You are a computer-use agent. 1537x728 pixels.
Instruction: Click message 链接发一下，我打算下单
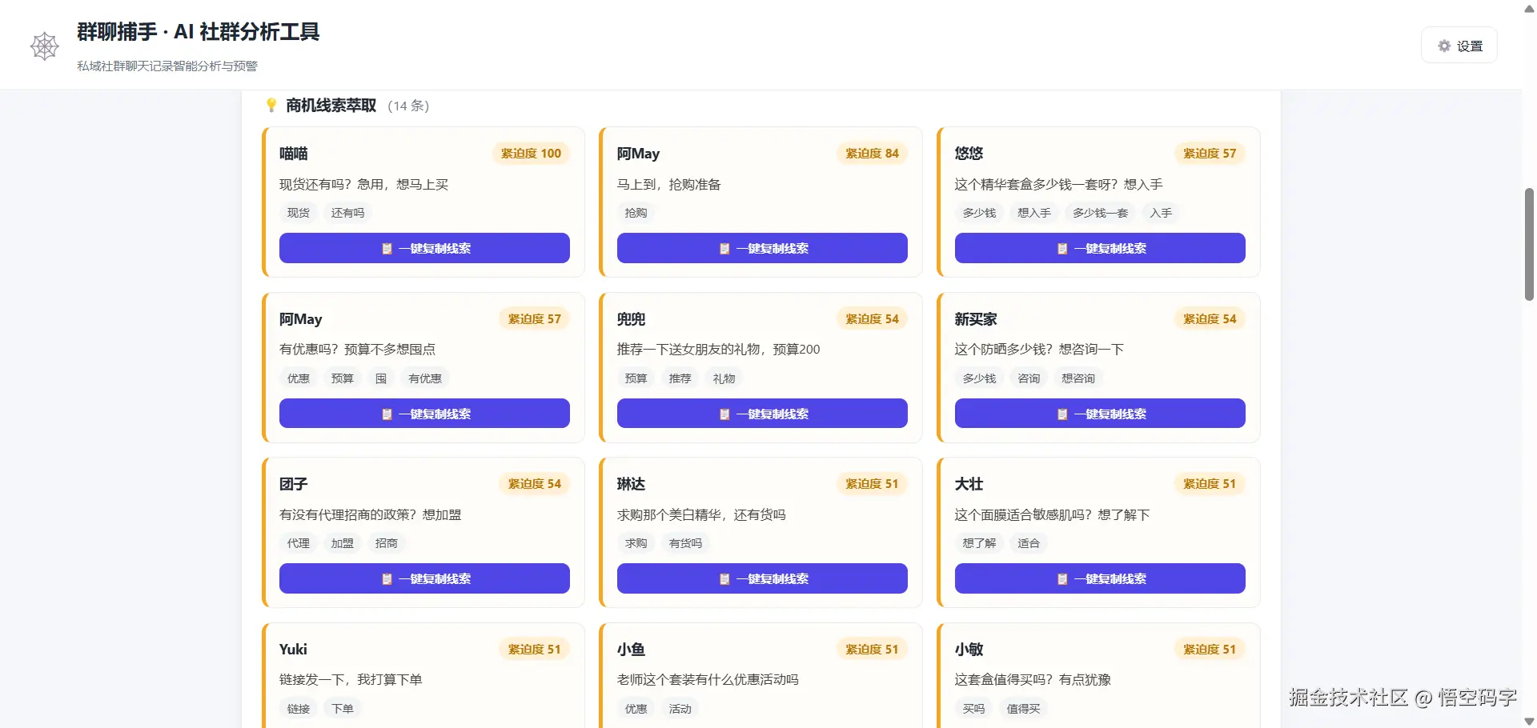pyautogui.click(x=351, y=679)
